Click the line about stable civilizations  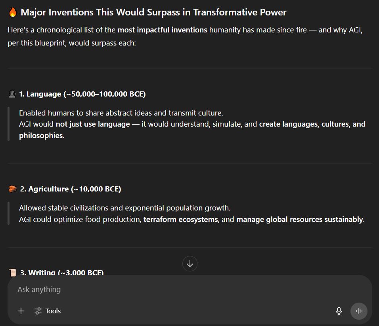point(124,208)
